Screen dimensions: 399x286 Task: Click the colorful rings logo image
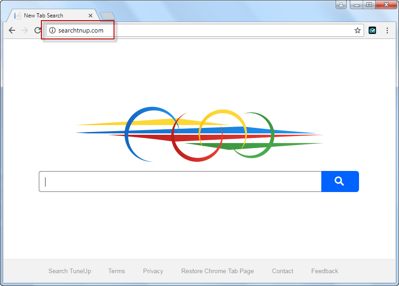(x=199, y=134)
